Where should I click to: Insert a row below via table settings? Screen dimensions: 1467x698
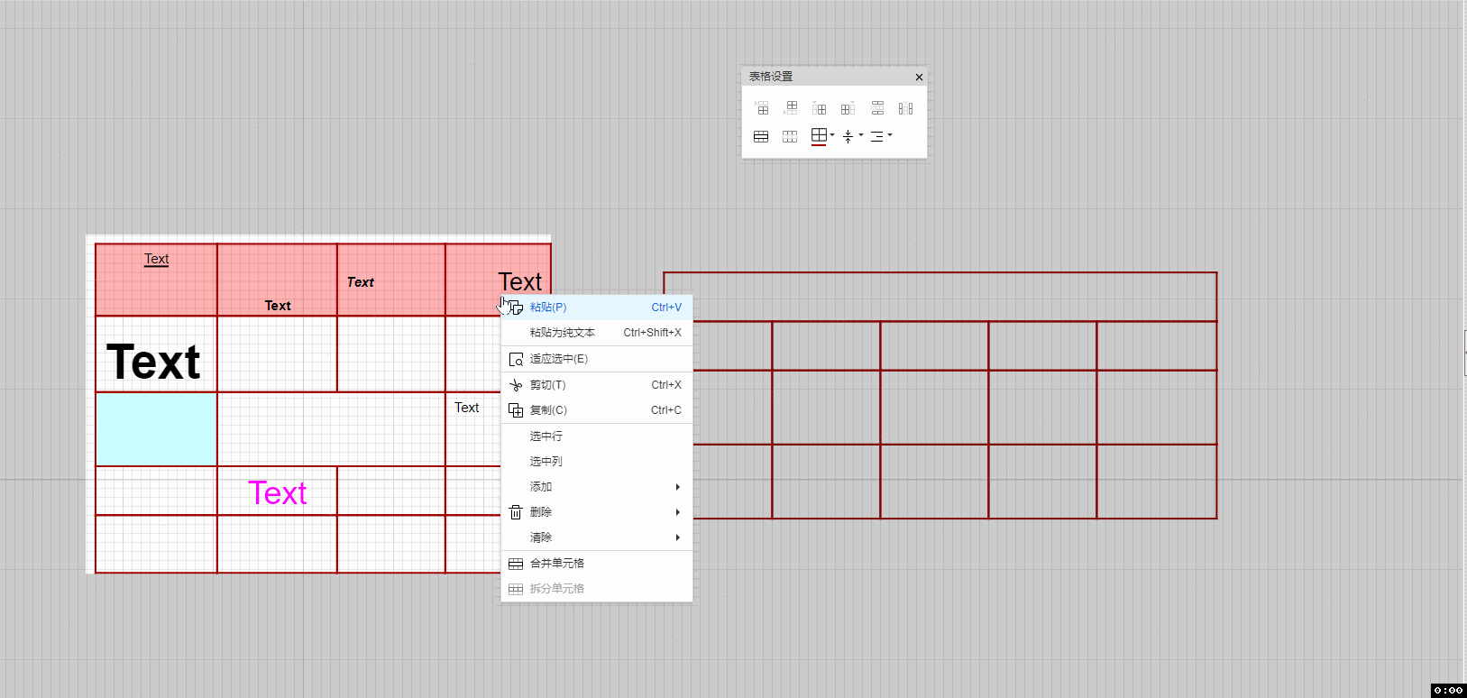click(791, 108)
